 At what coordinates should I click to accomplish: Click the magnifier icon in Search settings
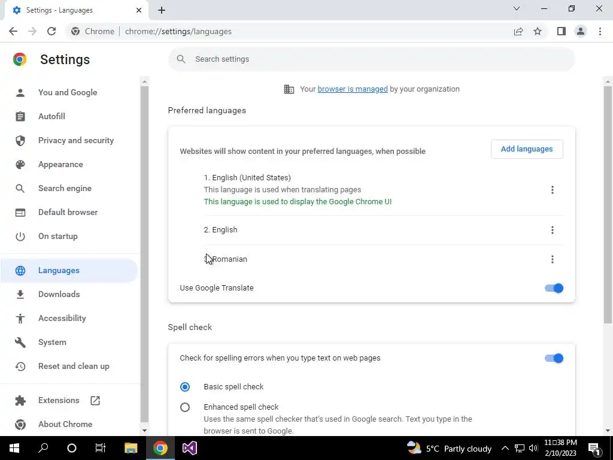[x=181, y=59]
